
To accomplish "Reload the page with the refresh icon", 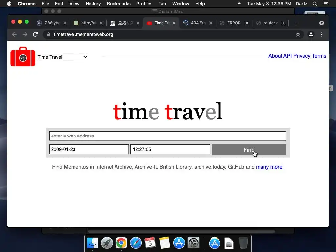I will pyautogui.click(x=35, y=34).
